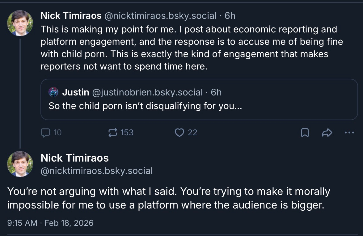This screenshot has height=236, width=363.
Task: Open the three-dot more options menu
Action: coord(349,133)
